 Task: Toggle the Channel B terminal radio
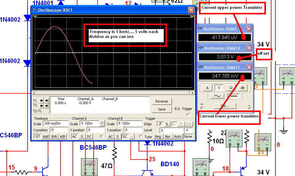[x=140, y=136]
